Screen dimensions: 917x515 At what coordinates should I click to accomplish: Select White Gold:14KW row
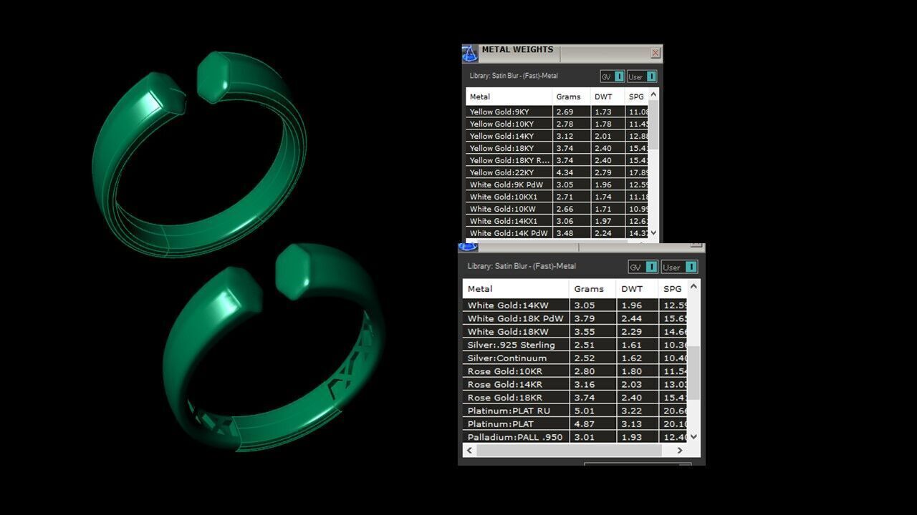[575, 305]
